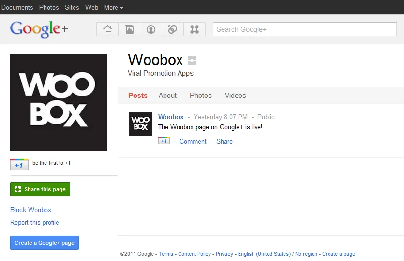This screenshot has height=261, width=404.
Task: Open Documents in the top bar
Action: (17, 7)
